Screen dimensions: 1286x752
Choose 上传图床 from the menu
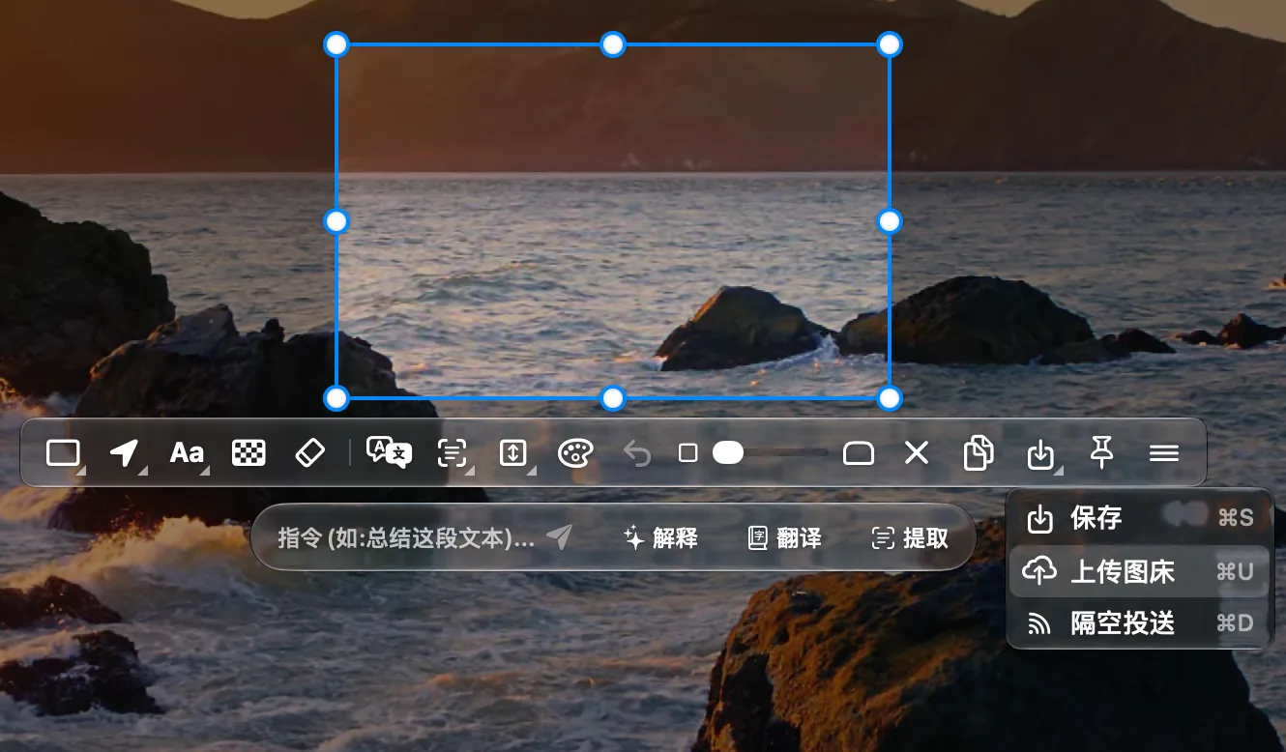[1139, 571]
